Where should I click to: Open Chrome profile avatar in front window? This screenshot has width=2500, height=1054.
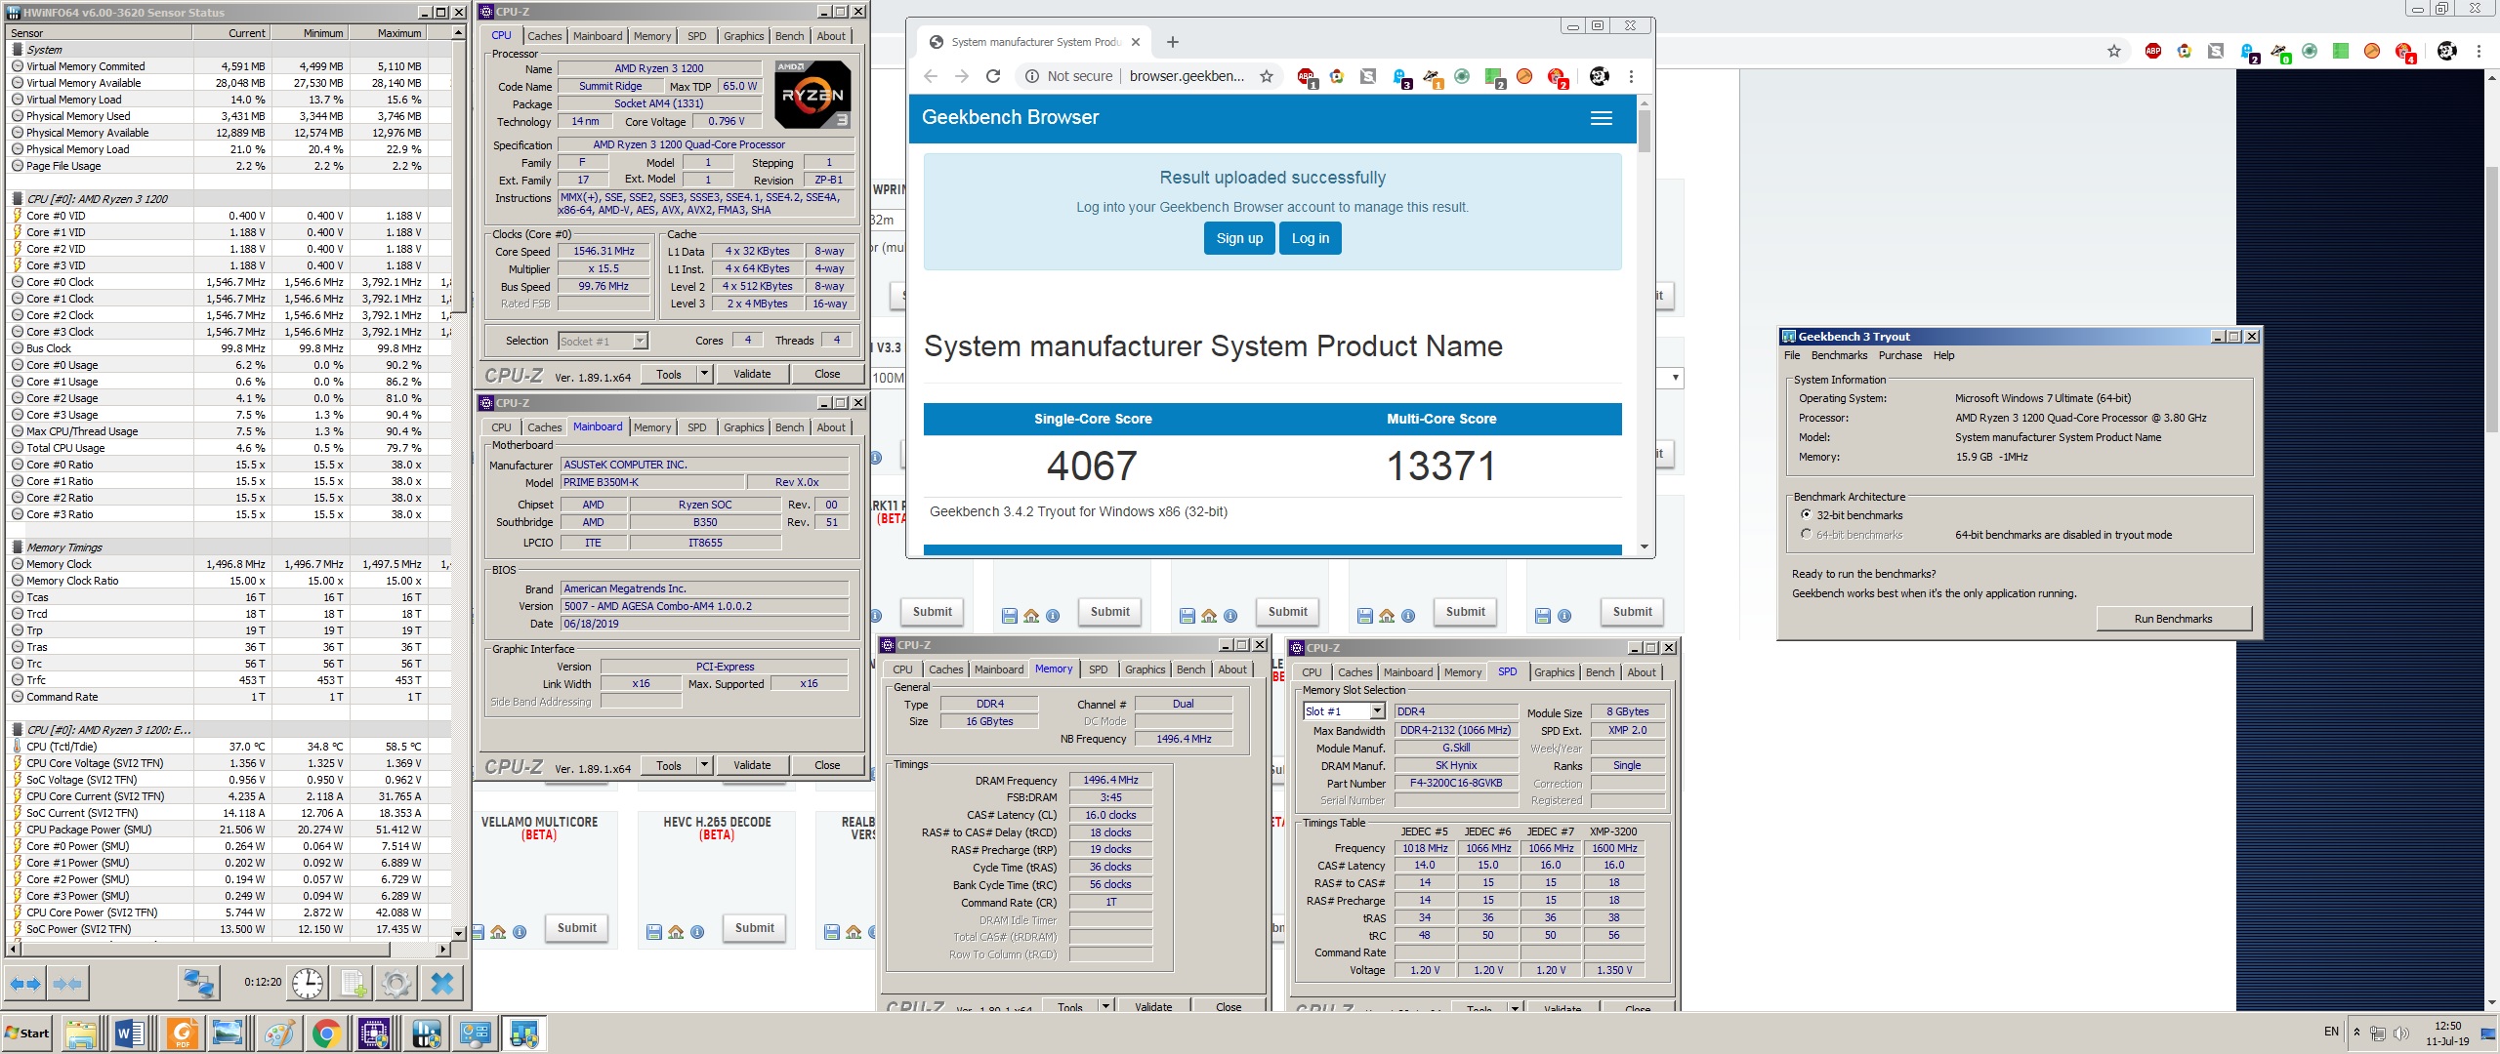(1600, 76)
